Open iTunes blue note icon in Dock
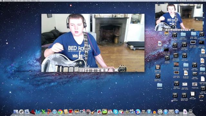This screenshot has height=116, width=206. 149,112
